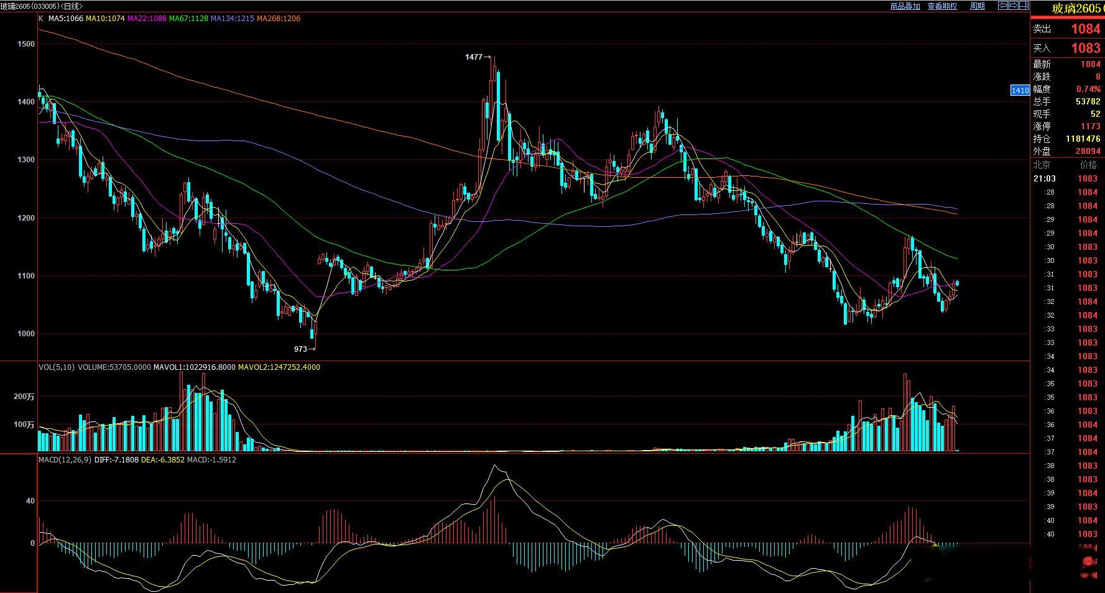
Task: Select the MA22:1088 indicator label
Action: pos(147,19)
